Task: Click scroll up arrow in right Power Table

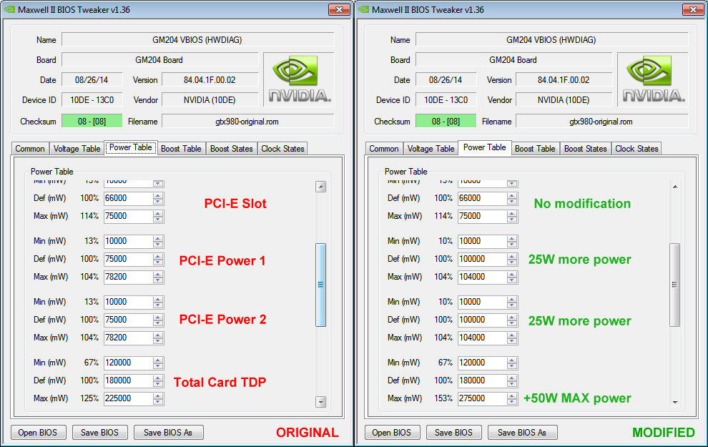Action: coord(674,187)
